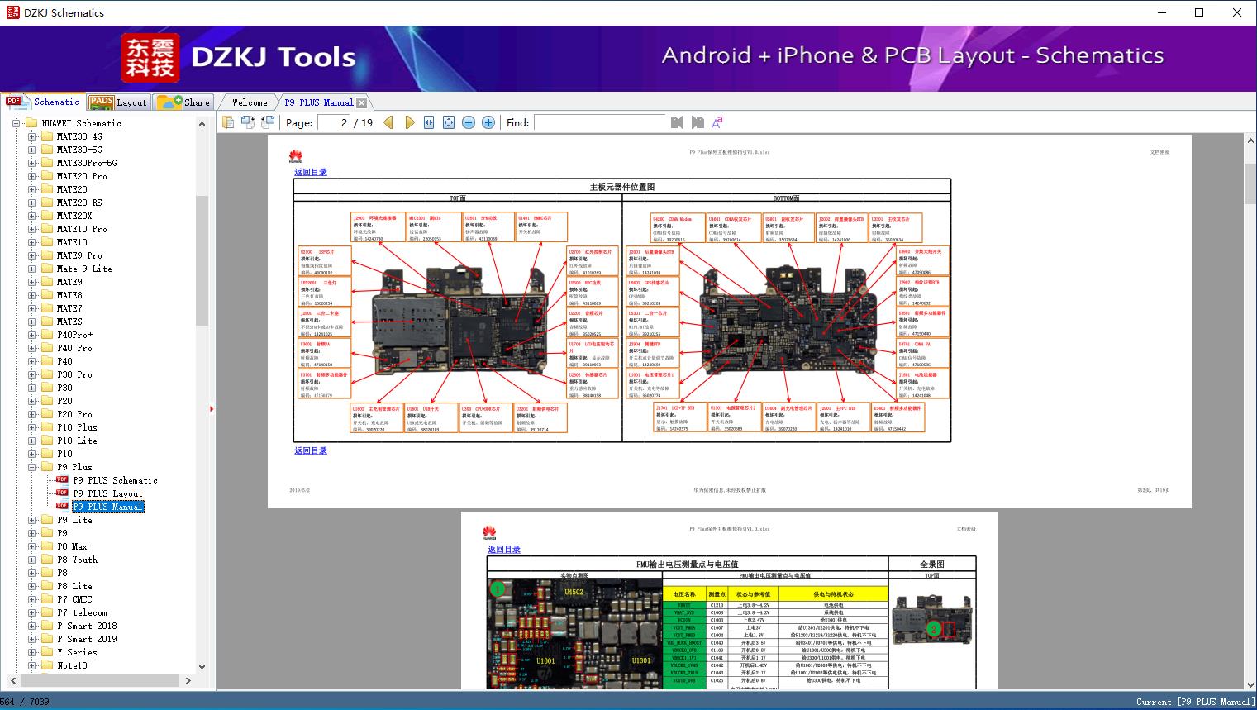1257x710 pixels.
Task: Collapse the side panel with red arrow
Action: (212, 409)
